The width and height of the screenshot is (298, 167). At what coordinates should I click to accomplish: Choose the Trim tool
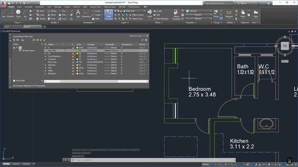(x=62, y=11)
